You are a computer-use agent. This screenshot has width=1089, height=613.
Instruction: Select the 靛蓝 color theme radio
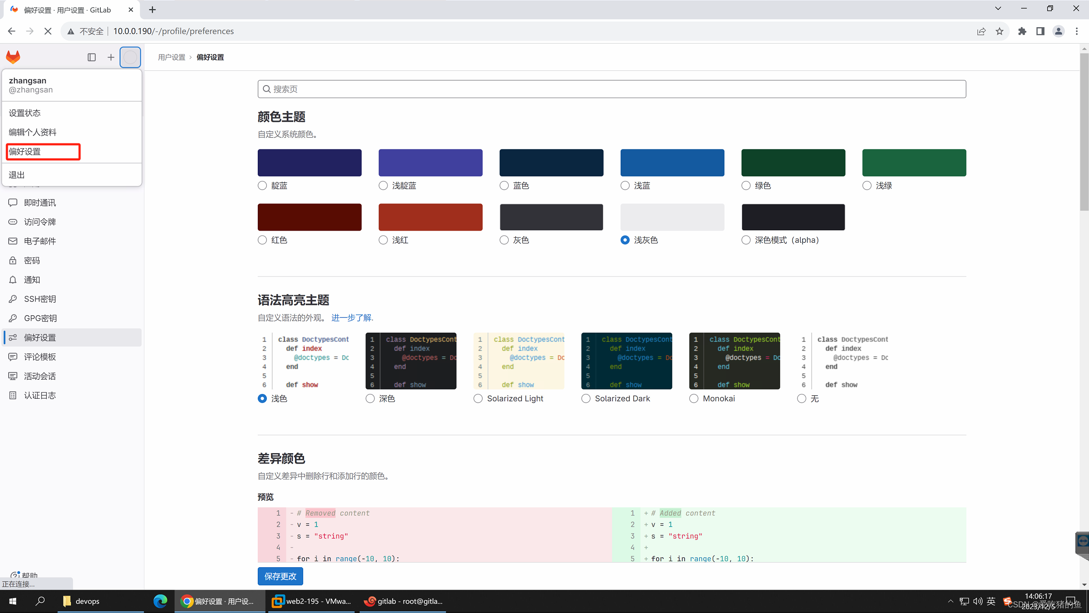click(x=262, y=186)
